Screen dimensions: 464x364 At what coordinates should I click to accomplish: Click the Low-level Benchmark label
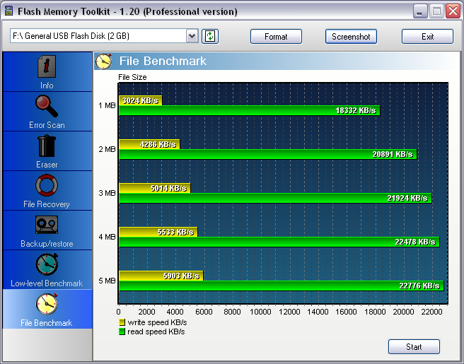47,283
